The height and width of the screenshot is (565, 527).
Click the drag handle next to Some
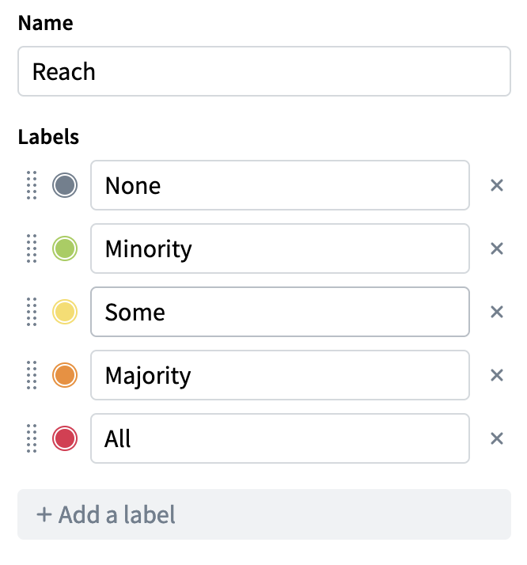(32, 313)
